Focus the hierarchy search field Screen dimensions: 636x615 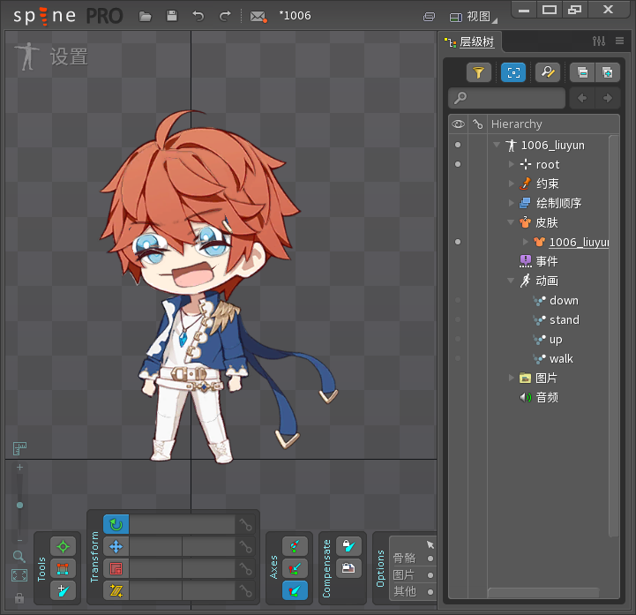pyautogui.click(x=507, y=98)
